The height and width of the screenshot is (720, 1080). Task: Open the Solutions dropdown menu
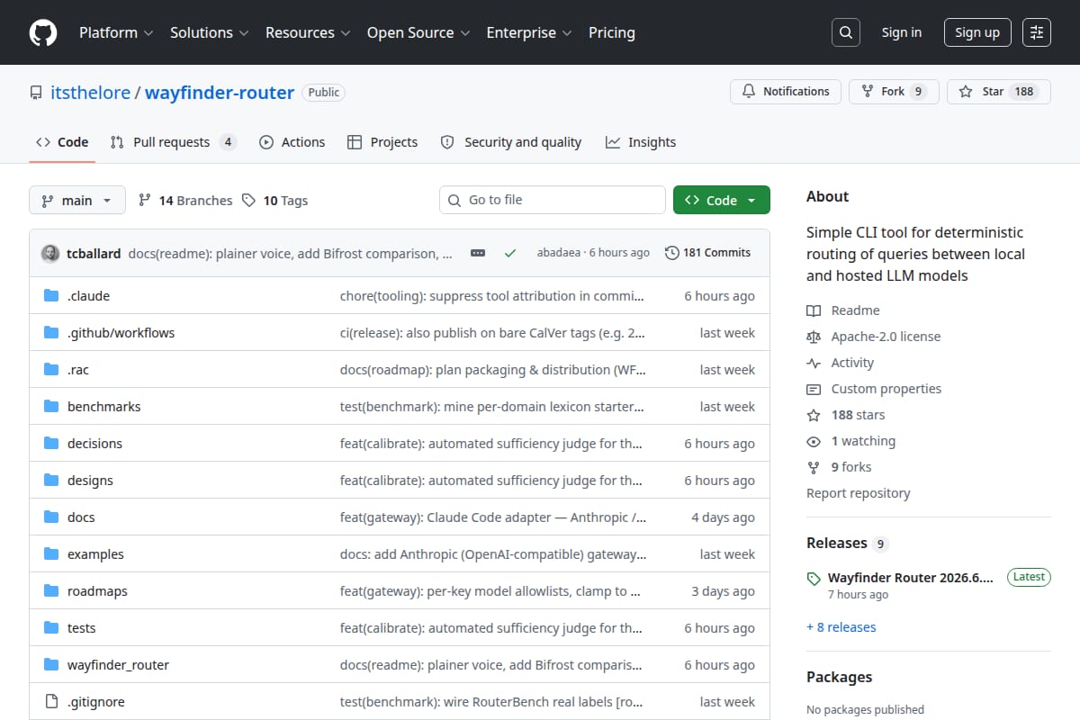click(x=209, y=32)
